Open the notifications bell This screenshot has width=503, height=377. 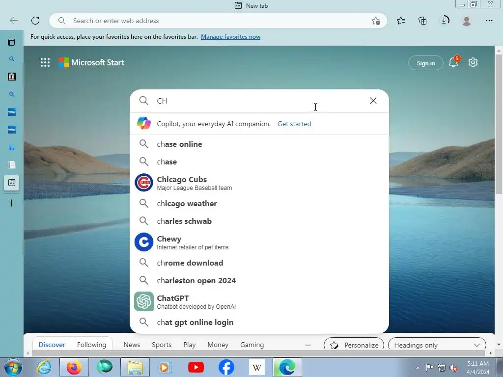coord(453,62)
